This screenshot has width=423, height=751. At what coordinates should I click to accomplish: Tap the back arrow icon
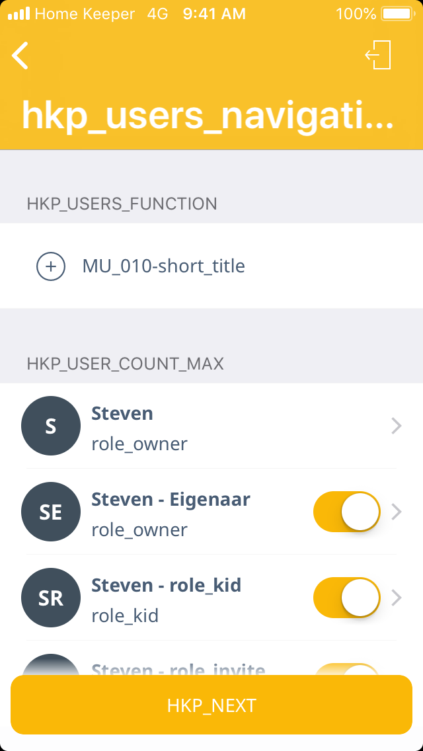(x=20, y=56)
